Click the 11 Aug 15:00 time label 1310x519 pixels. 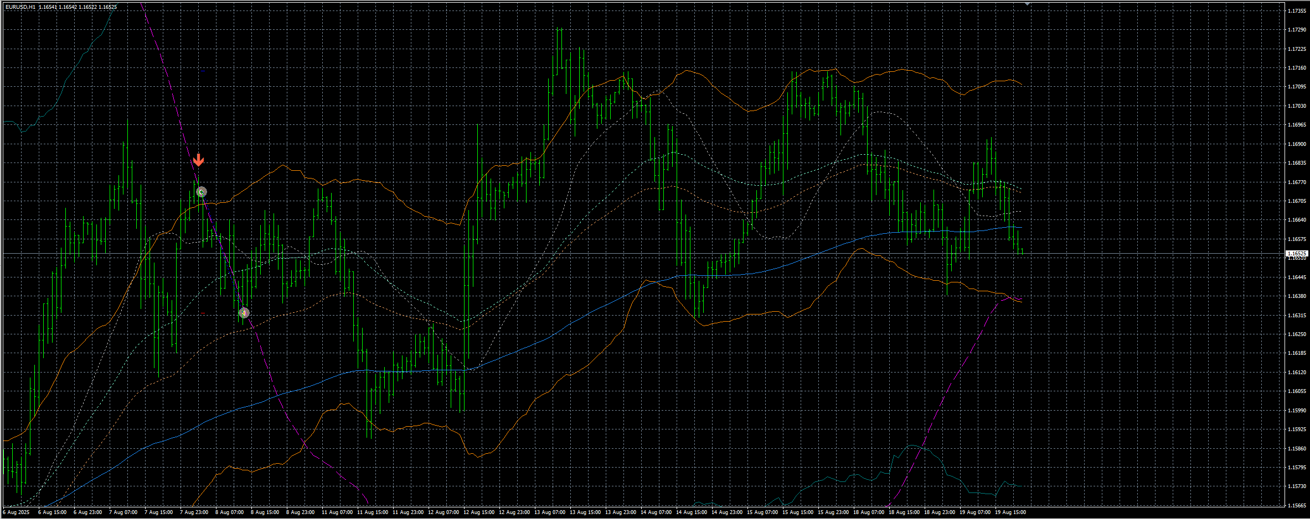(372, 512)
